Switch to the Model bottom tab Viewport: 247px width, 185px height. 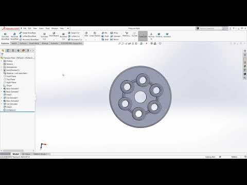pyautogui.click(x=16, y=154)
